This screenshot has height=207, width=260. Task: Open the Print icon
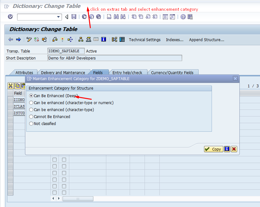[109, 17]
